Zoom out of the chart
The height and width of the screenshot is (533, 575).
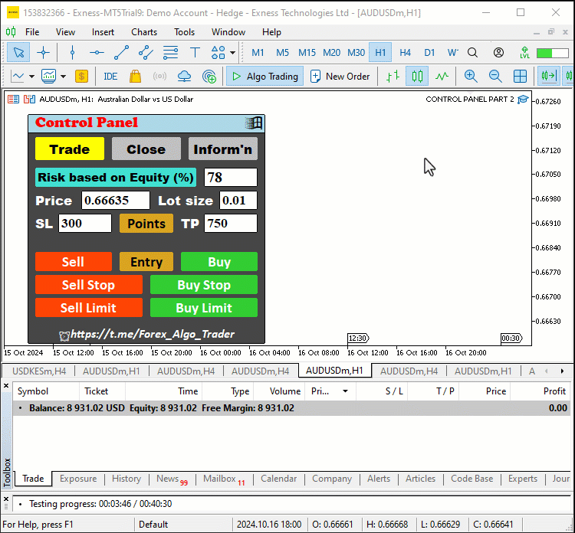tap(495, 77)
